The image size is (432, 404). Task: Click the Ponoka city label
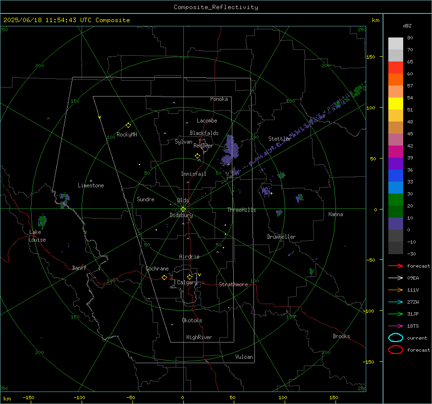click(219, 99)
